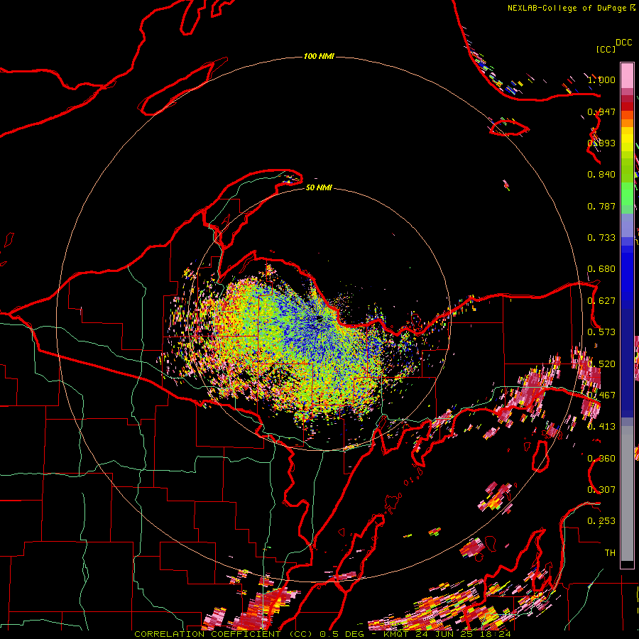639x639 pixels.
Task: Click the 0.413 scale value
Action: pyautogui.click(x=601, y=427)
